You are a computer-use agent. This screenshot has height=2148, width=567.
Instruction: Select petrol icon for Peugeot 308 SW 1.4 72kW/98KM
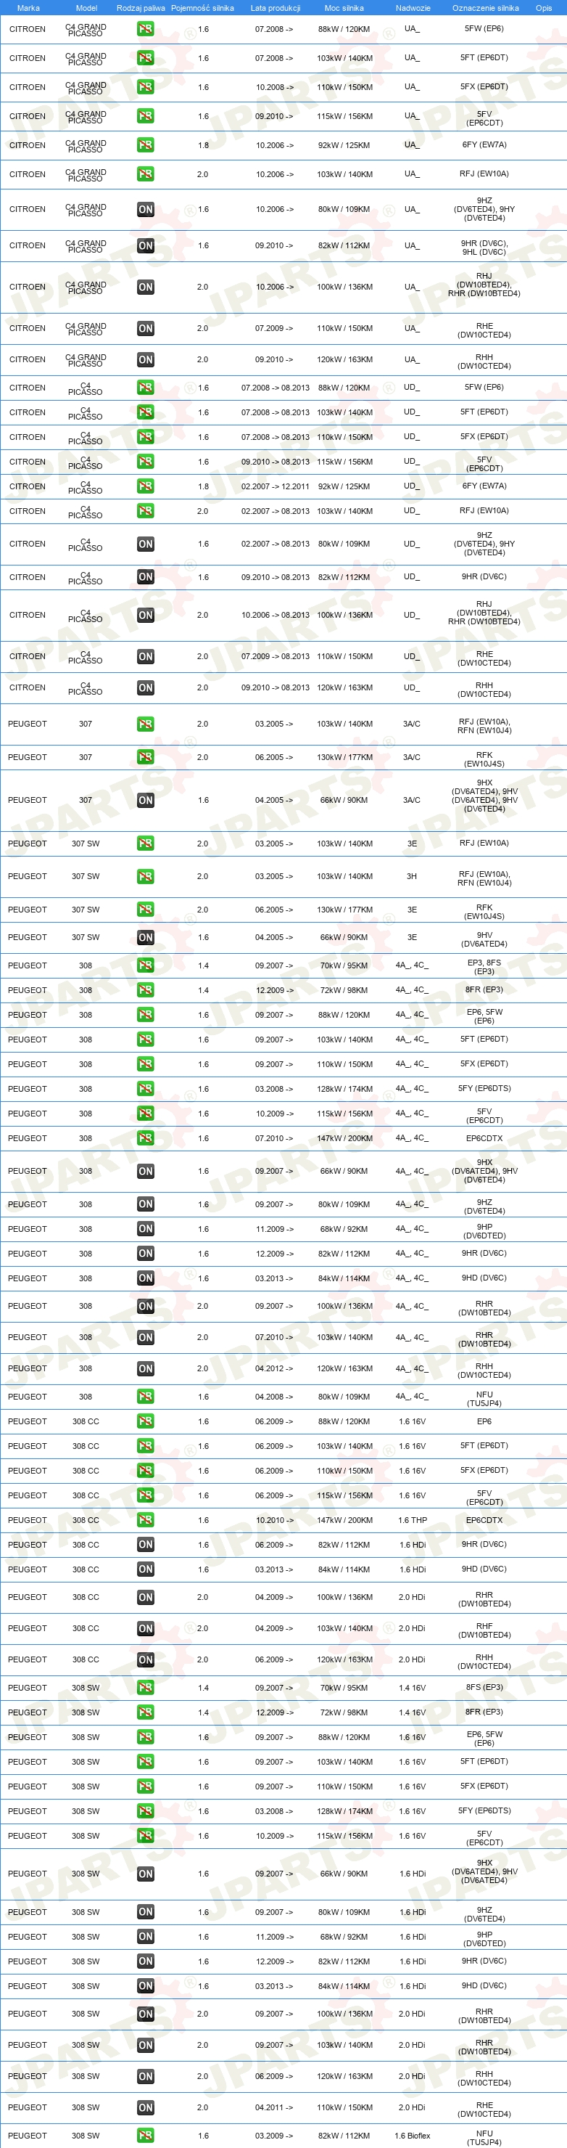point(145,1712)
